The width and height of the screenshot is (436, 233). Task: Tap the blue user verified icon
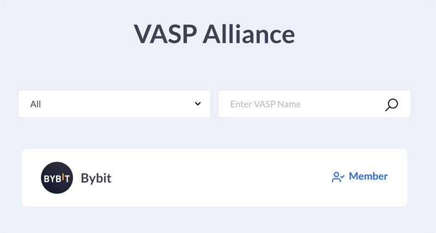click(338, 177)
